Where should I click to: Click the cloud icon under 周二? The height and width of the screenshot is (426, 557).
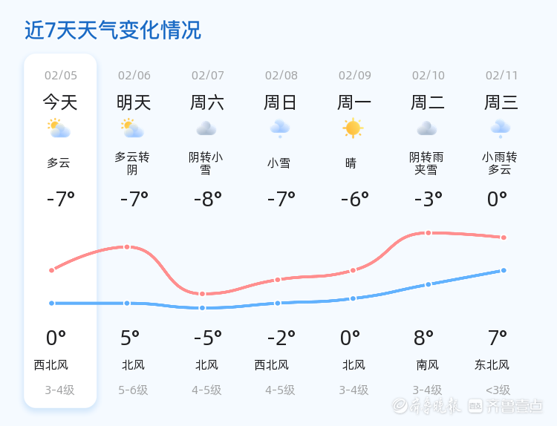pos(427,129)
